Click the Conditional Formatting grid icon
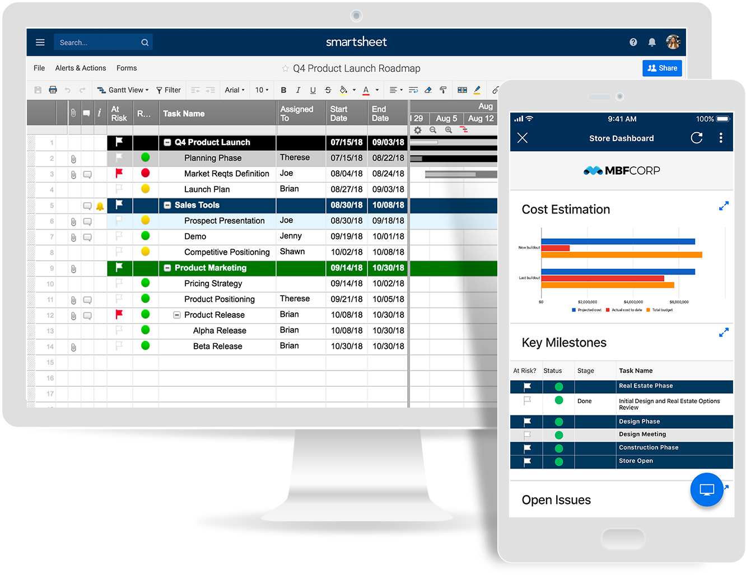746x575 pixels. (x=462, y=90)
